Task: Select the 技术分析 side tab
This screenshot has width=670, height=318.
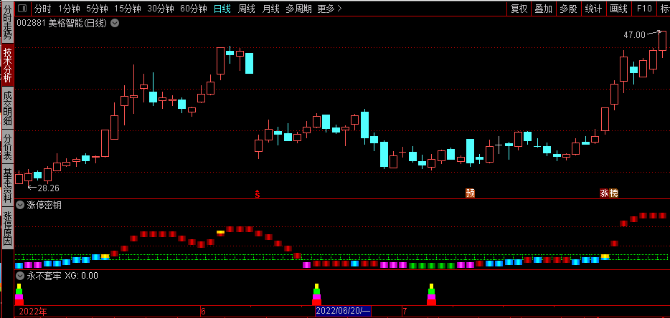Action: [x=8, y=65]
